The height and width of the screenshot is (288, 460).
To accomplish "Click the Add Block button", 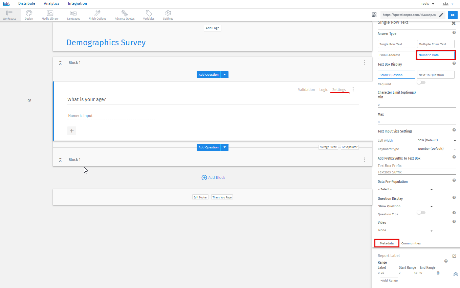I will (213, 177).
